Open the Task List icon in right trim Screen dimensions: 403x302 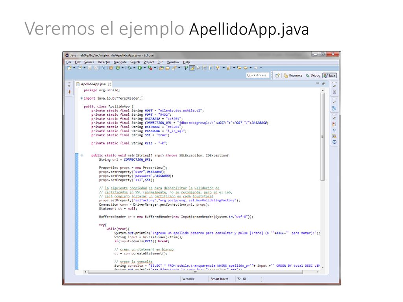coord(334,92)
